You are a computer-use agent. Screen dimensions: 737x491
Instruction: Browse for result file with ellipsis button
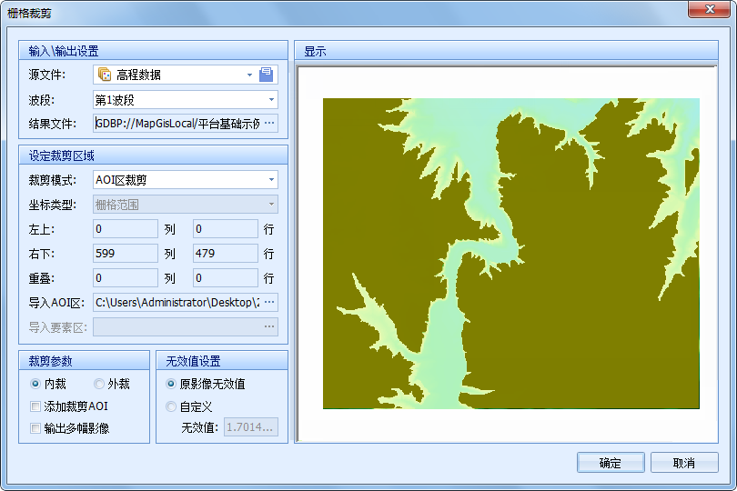268,124
